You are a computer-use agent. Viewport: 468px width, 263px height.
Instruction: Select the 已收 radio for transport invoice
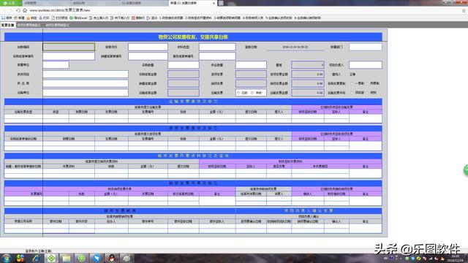[x=238, y=93]
